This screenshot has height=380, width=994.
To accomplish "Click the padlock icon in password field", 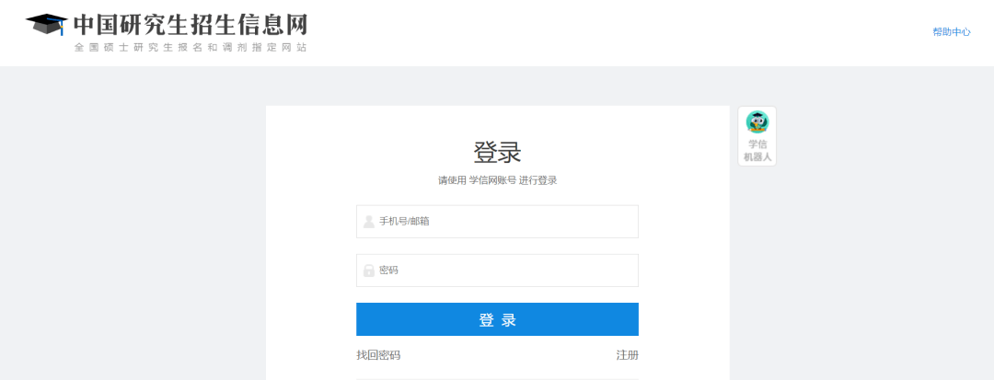I will pos(368,271).
